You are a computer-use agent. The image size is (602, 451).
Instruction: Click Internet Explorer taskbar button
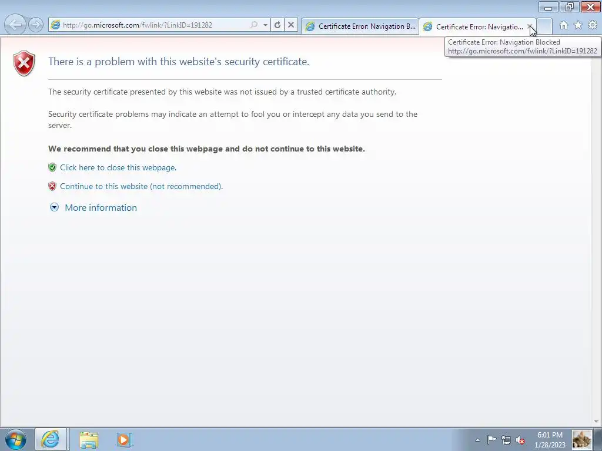pos(51,439)
